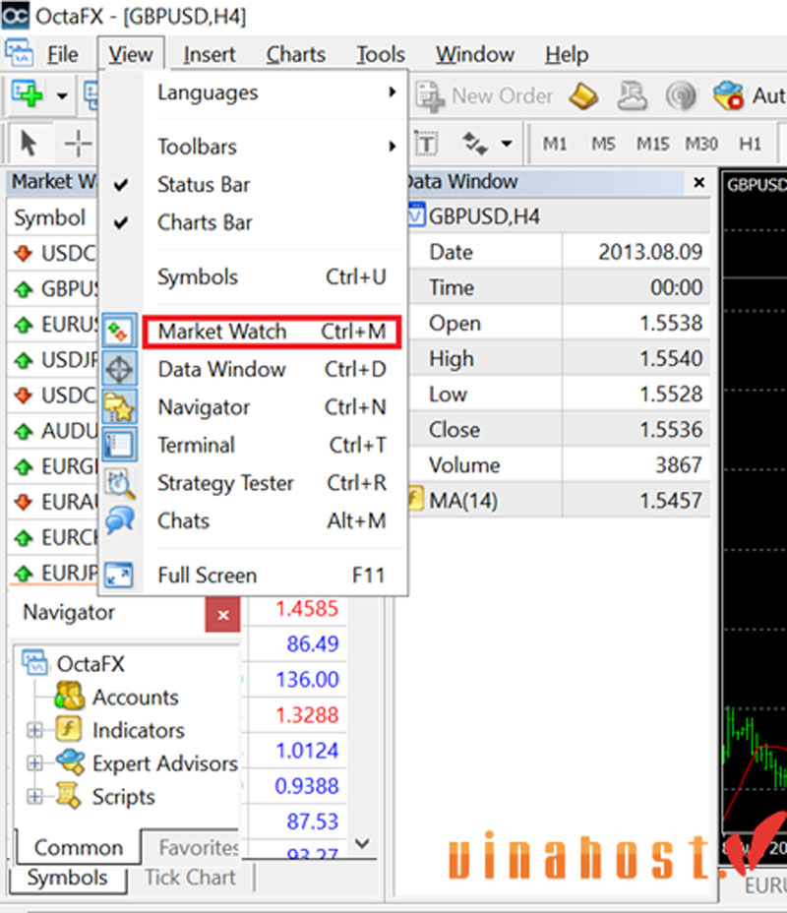Open the Charts menu

point(296,54)
